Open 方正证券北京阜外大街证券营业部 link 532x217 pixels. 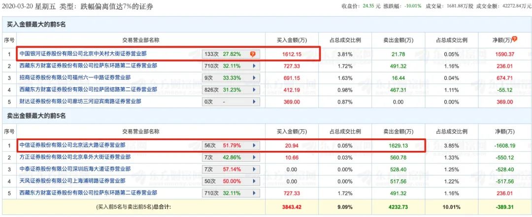[75, 157]
